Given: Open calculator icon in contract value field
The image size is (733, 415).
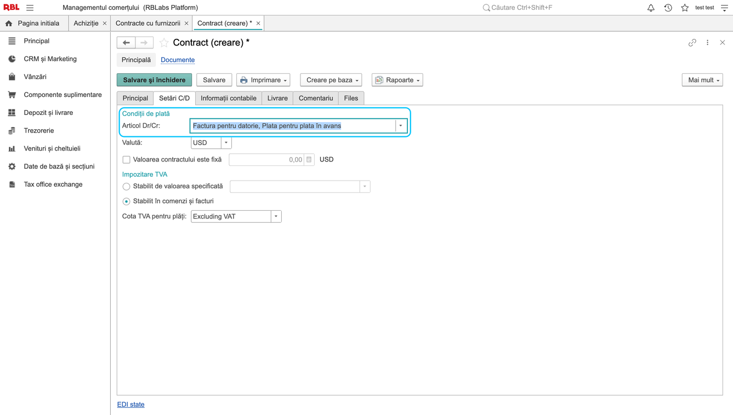Looking at the screenshot, I should 309,159.
